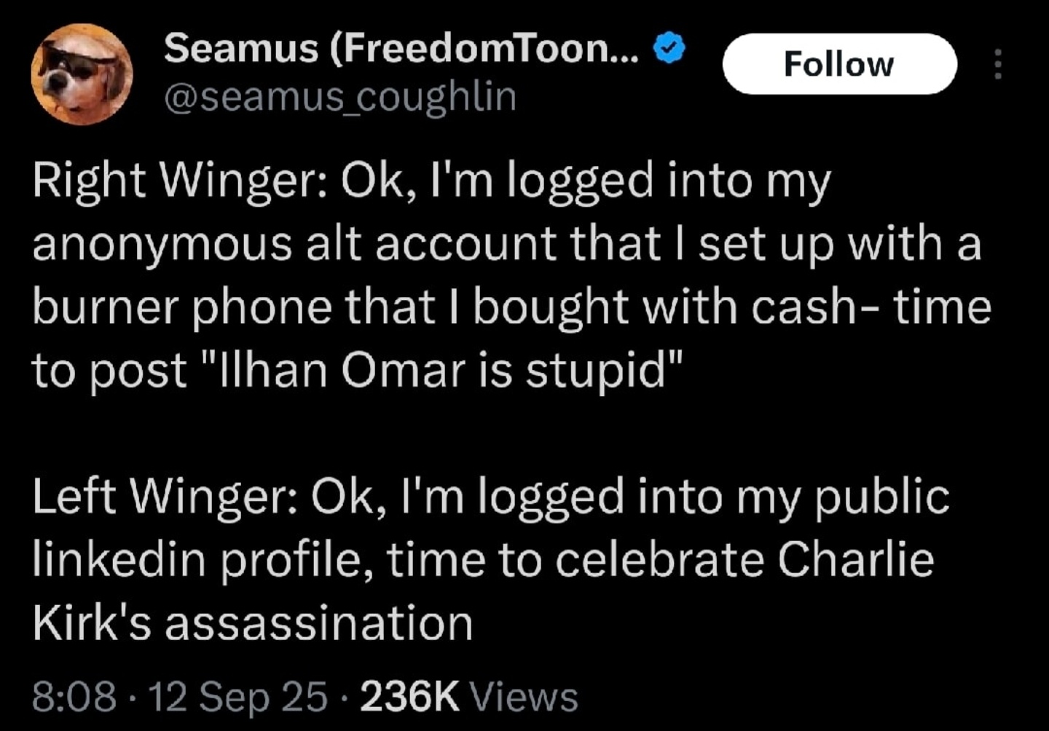
Task: Click the 8:08 post timestamp
Action: pos(74,696)
